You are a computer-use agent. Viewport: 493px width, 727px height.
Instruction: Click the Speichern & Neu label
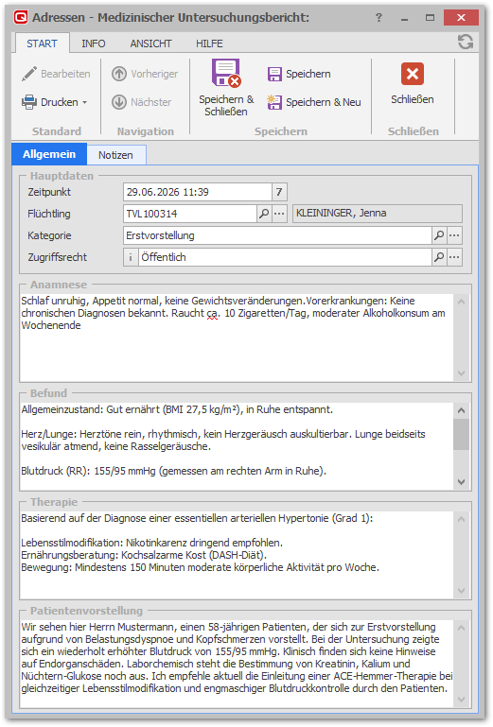click(x=323, y=102)
